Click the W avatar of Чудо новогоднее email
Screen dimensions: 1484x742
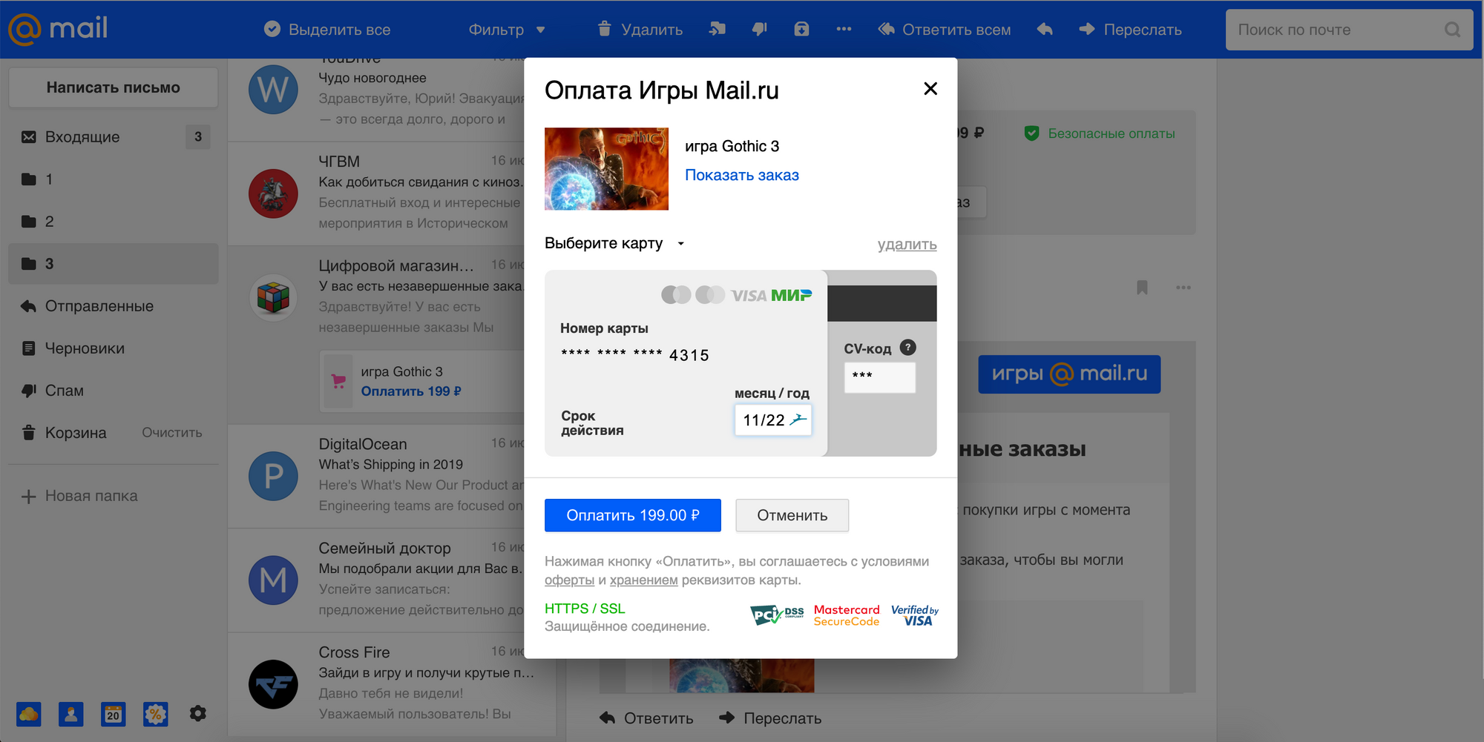(x=273, y=89)
